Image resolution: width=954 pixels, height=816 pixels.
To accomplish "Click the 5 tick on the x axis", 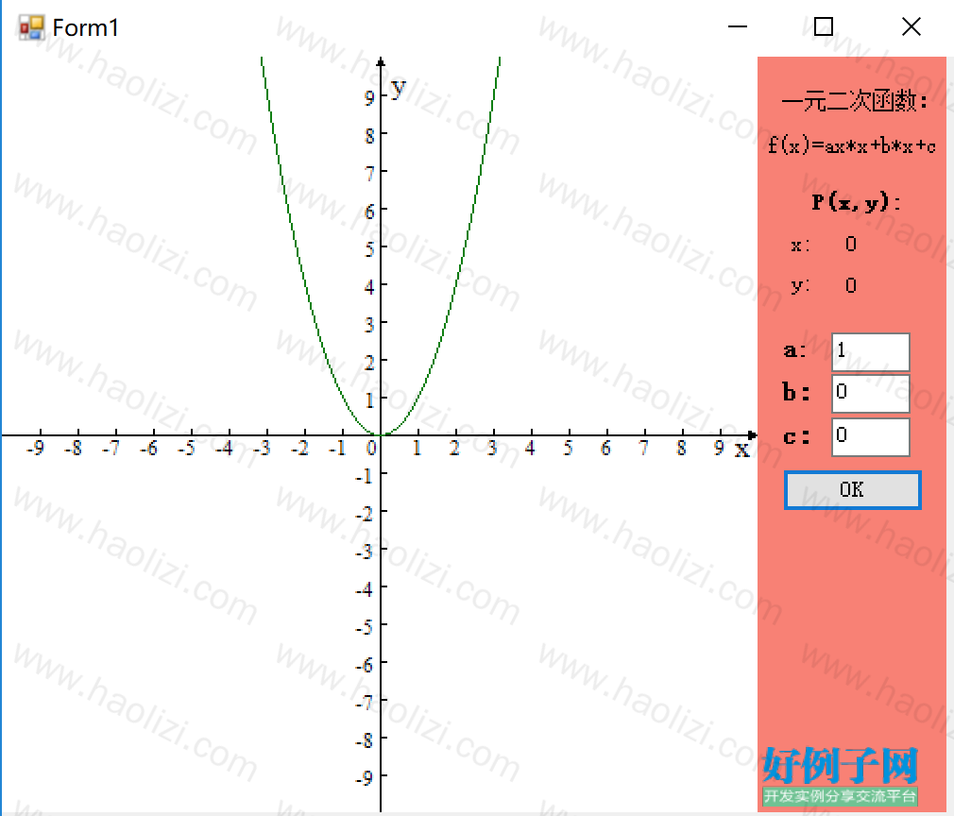I will pos(568,449).
